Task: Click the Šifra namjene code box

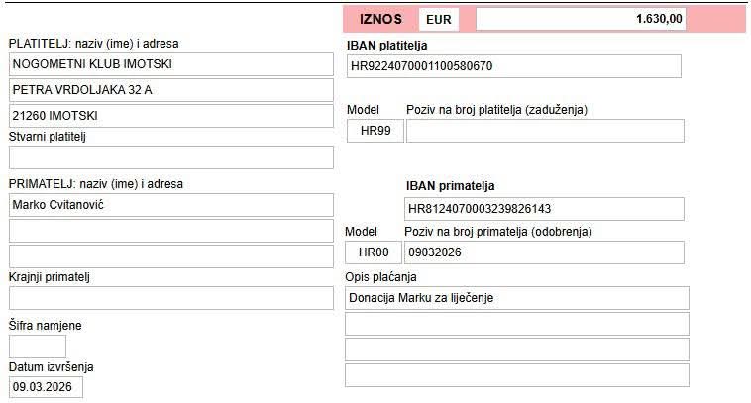Action: (37, 347)
